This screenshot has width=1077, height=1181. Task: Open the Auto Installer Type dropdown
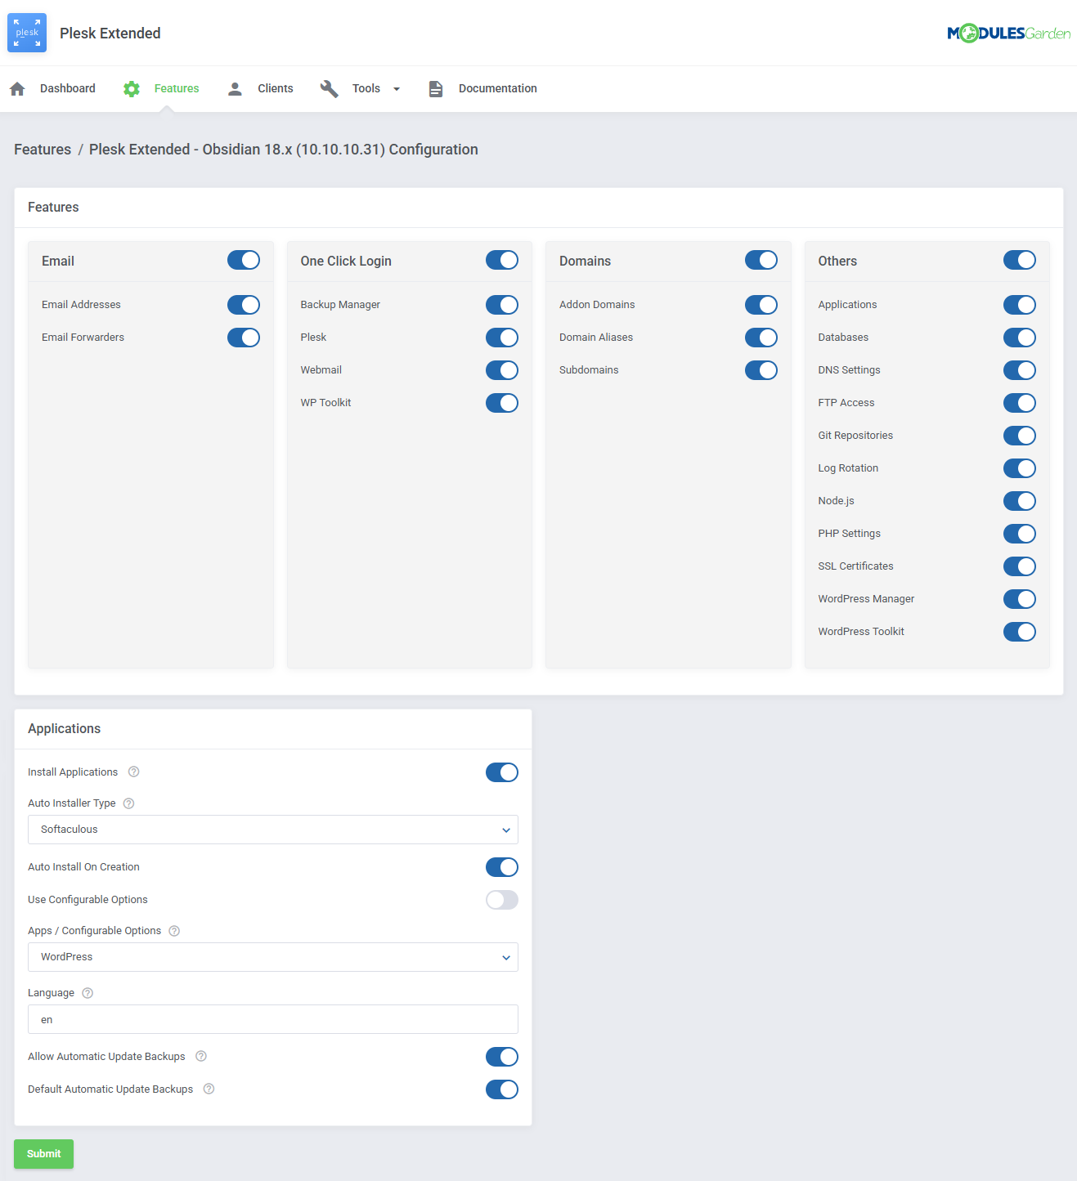tap(272, 830)
